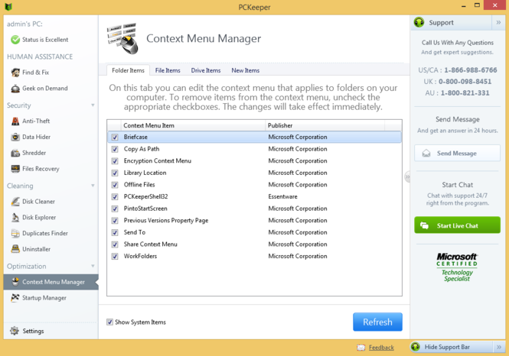Click the Microsoft Certified Technology Specialist badge
Screen dimensions: 509x356
pos(457,267)
